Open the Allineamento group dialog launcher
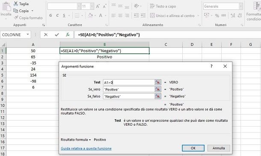 click(199, 25)
